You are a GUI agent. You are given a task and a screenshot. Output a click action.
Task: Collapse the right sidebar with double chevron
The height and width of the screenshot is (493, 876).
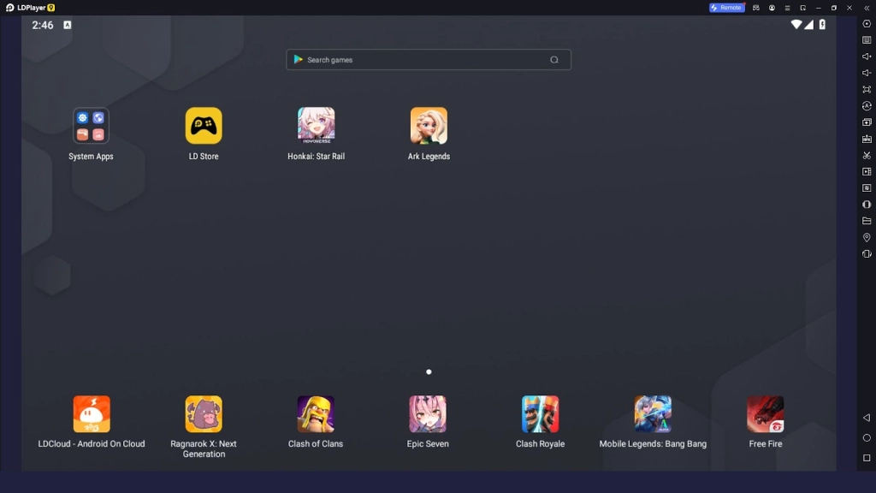point(867,8)
